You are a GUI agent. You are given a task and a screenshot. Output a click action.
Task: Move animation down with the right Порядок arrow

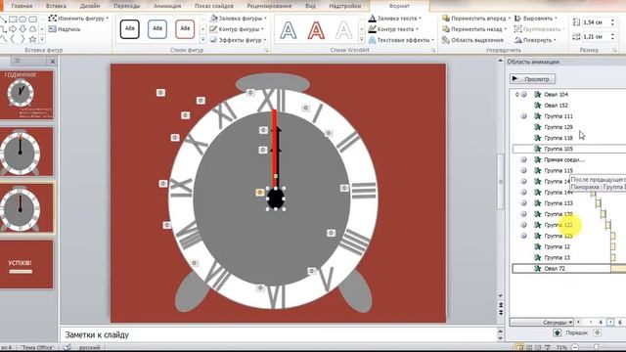click(598, 332)
